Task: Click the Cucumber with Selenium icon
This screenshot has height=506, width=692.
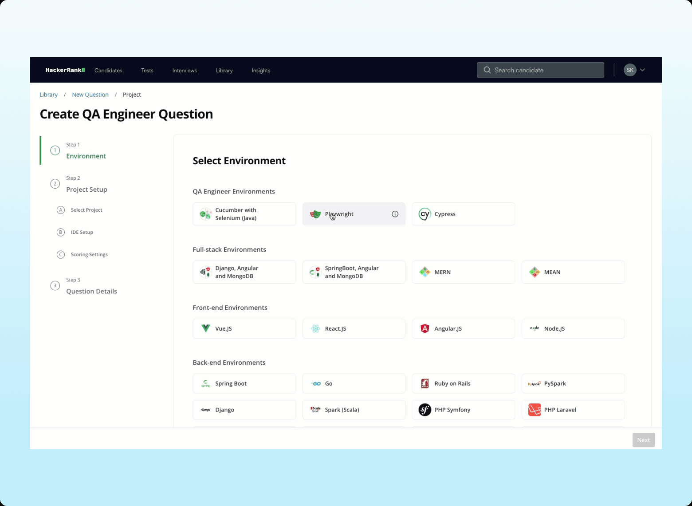Action: 205,214
